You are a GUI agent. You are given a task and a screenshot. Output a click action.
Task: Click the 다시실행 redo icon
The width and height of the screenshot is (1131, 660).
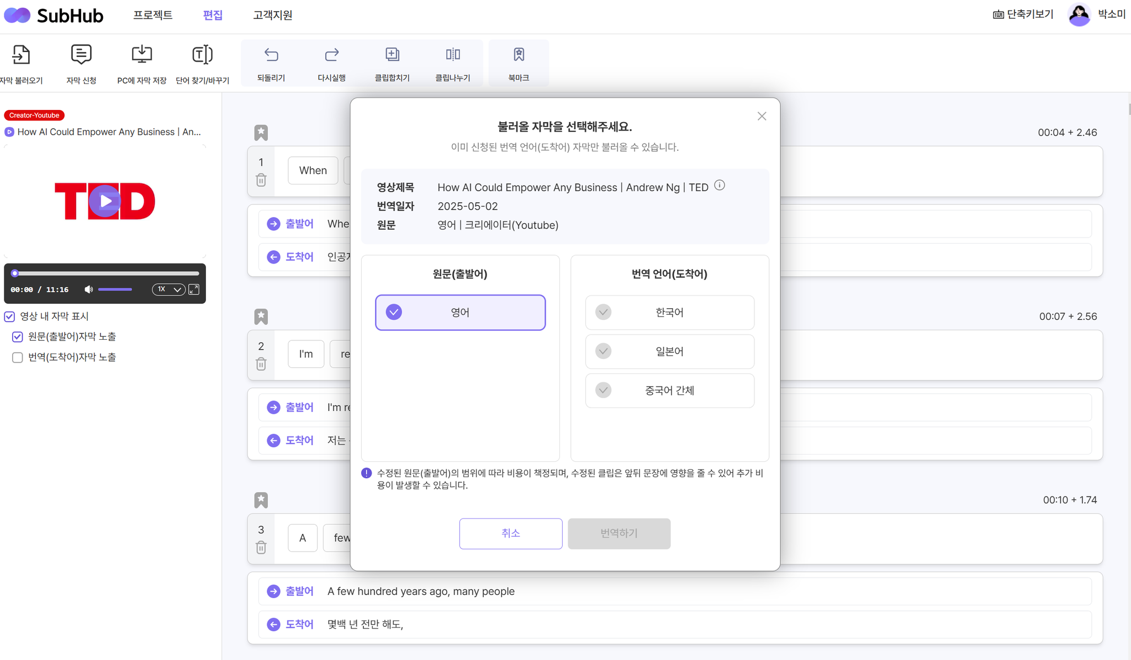(332, 55)
